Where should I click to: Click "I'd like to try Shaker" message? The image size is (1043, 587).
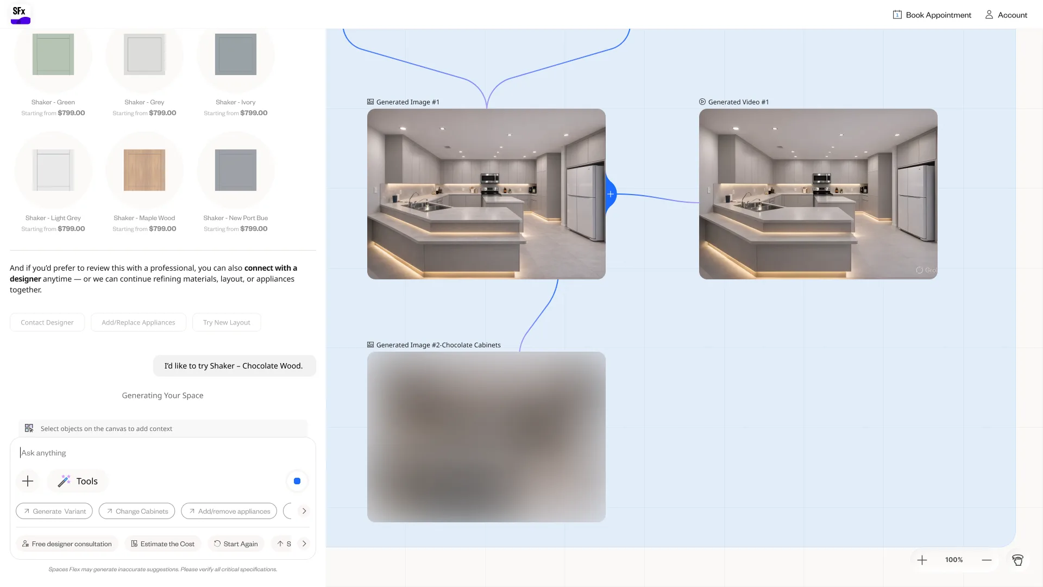pyautogui.click(x=234, y=366)
